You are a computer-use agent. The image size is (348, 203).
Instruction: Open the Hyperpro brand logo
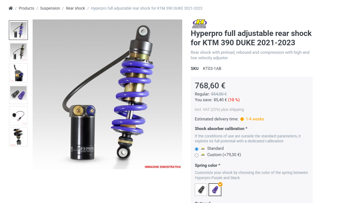[x=199, y=24]
